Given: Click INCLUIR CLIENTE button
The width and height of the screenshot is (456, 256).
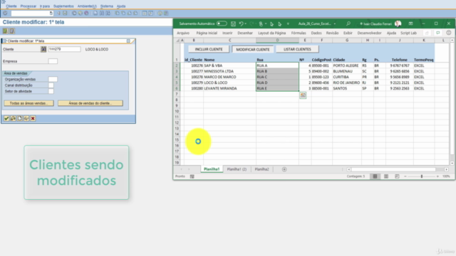Looking at the screenshot, I should [209, 49].
